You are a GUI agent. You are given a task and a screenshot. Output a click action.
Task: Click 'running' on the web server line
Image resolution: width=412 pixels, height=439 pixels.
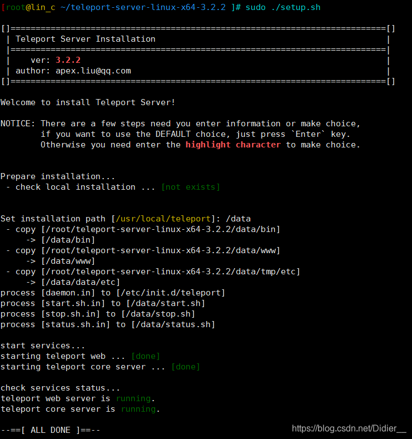(x=133, y=399)
